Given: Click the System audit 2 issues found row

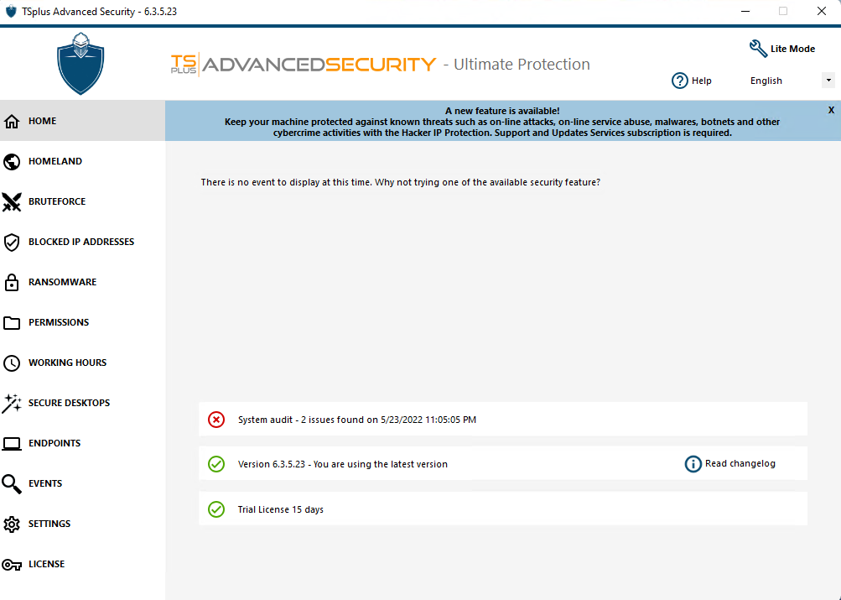Looking at the screenshot, I should (x=502, y=419).
